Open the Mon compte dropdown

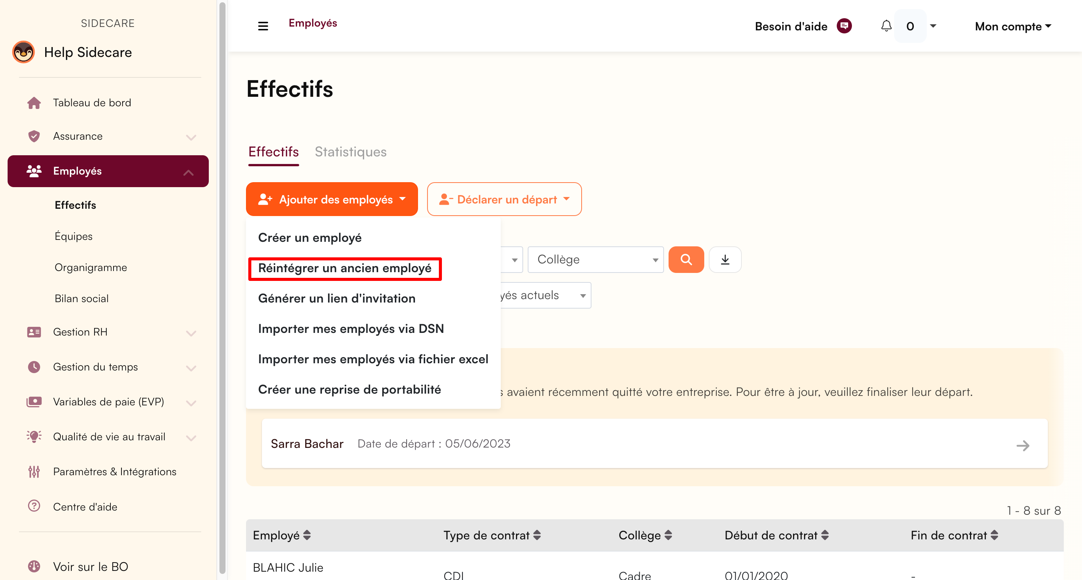(1013, 26)
